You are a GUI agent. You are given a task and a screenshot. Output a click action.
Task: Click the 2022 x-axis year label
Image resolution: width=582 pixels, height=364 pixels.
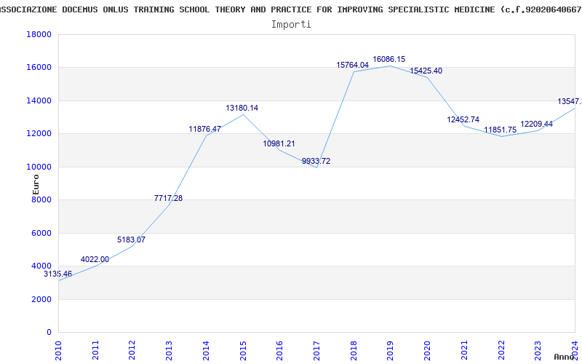tap(501, 350)
